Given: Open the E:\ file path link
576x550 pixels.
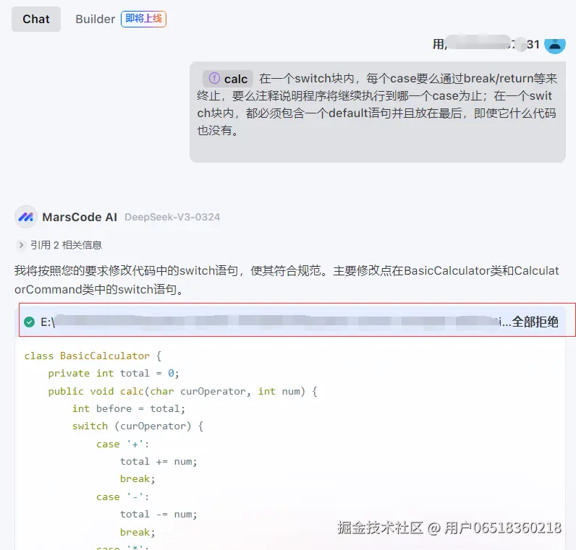Looking at the screenshot, I should [275, 322].
